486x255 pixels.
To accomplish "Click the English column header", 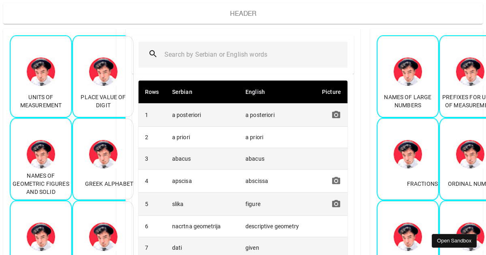I will [255, 92].
